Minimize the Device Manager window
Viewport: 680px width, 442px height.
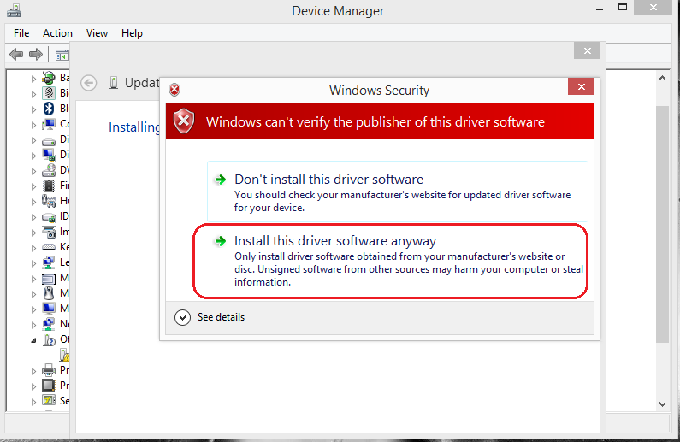coord(600,9)
